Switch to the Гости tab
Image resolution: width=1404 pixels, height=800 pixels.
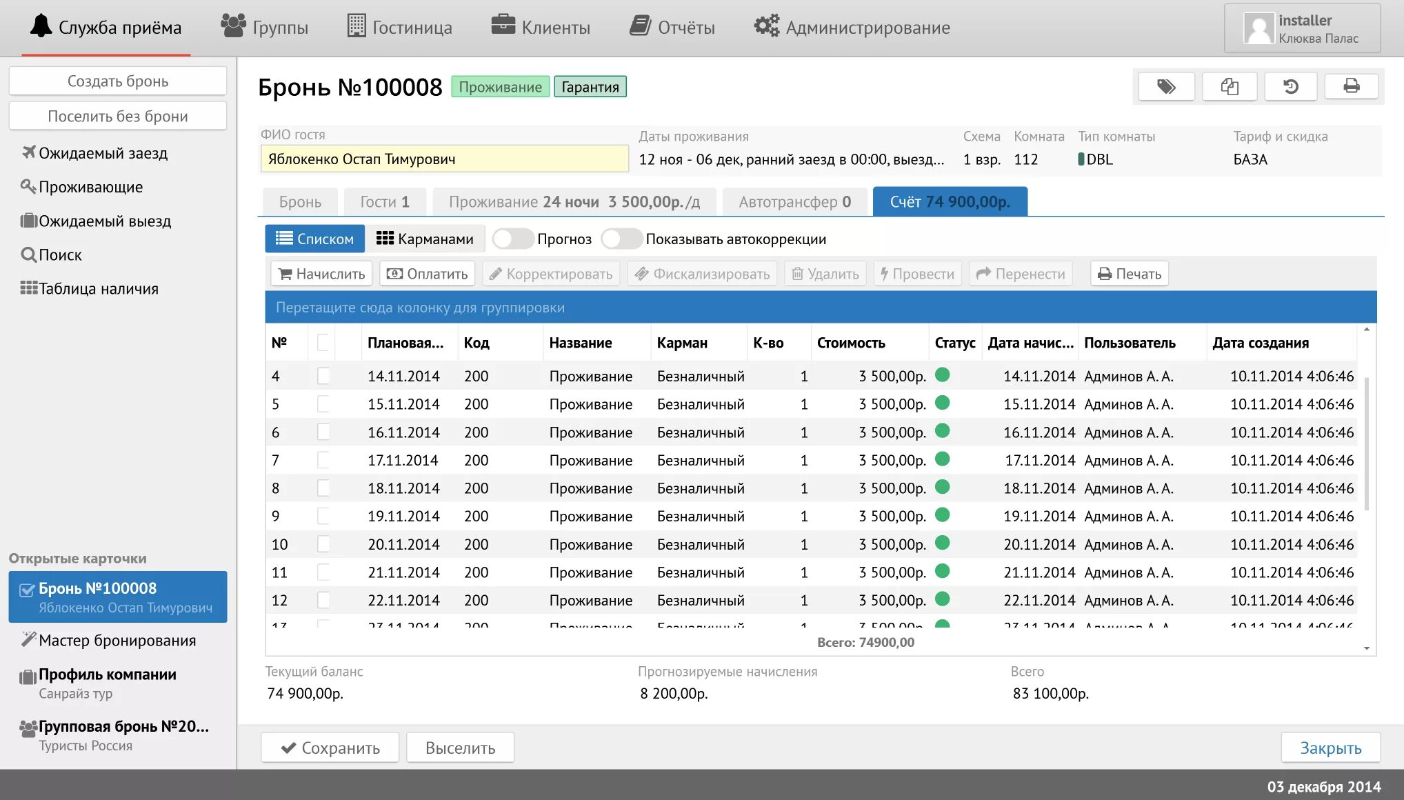384,202
